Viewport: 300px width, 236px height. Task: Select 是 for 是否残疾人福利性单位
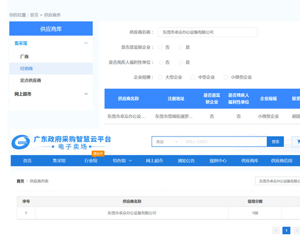[x=181, y=62]
